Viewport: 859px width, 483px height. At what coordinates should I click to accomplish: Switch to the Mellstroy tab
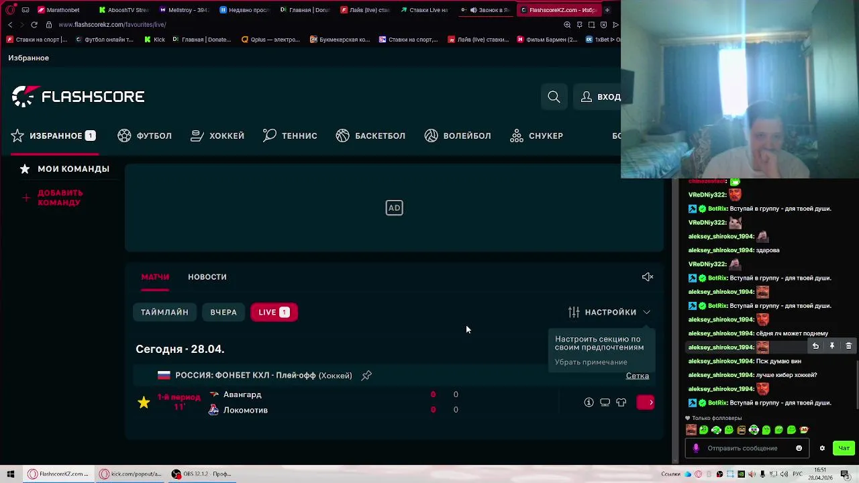(185, 10)
